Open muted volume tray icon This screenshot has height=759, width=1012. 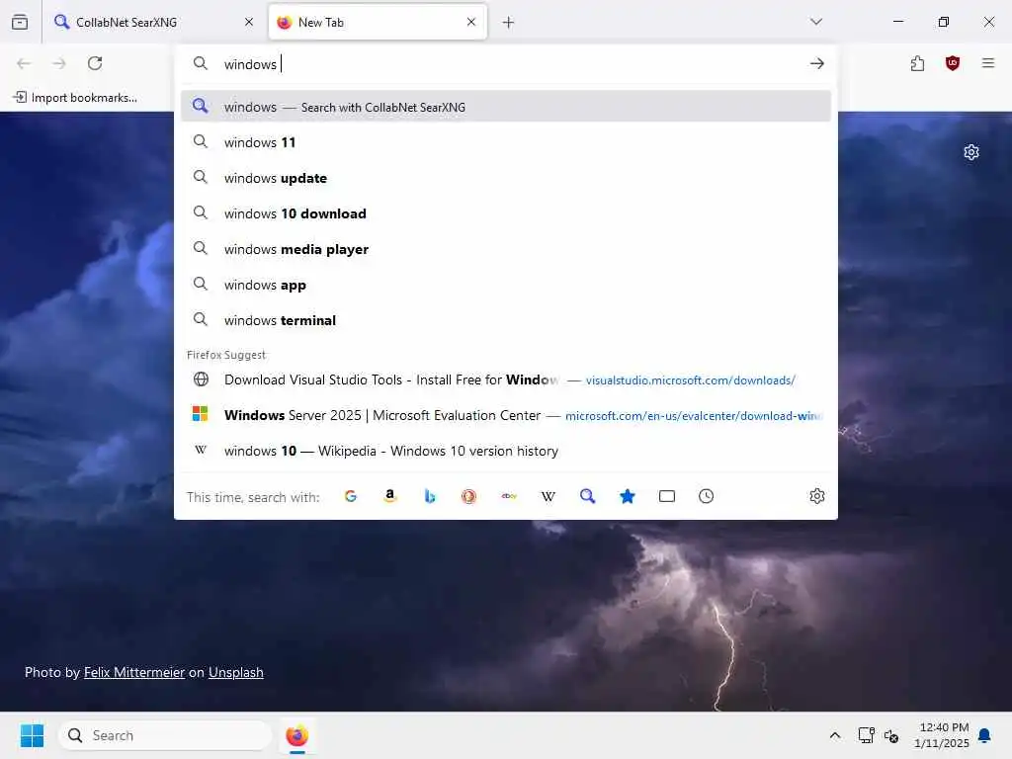(x=891, y=735)
